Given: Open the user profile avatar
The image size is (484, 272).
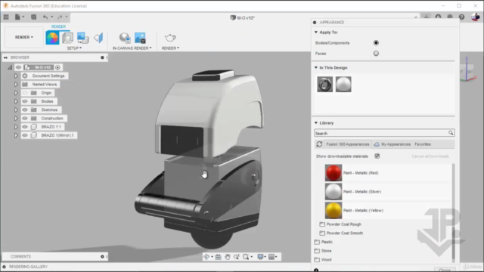Looking at the screenshot, I should pyautogui.click(x=476, y=17).
